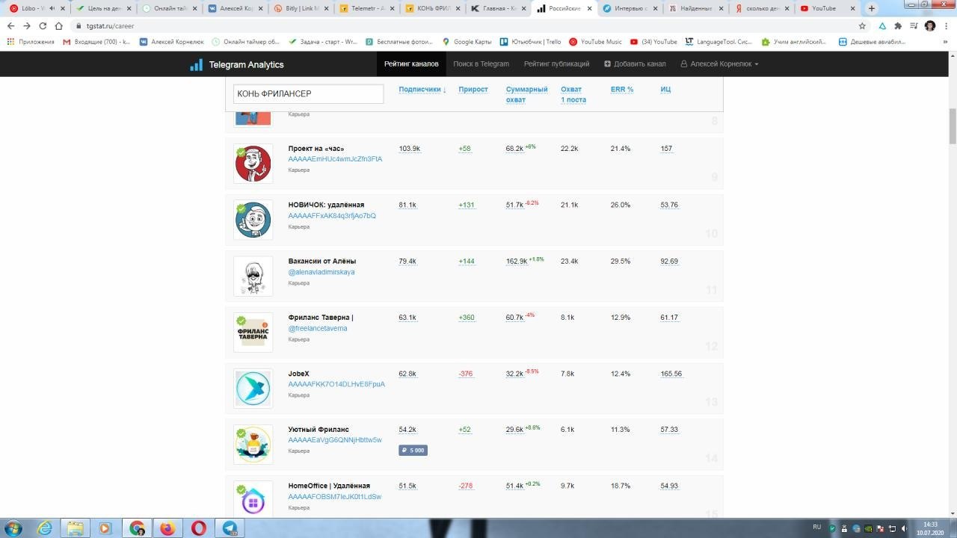Open Поиск в Telegram menu item

click(481, 64)
